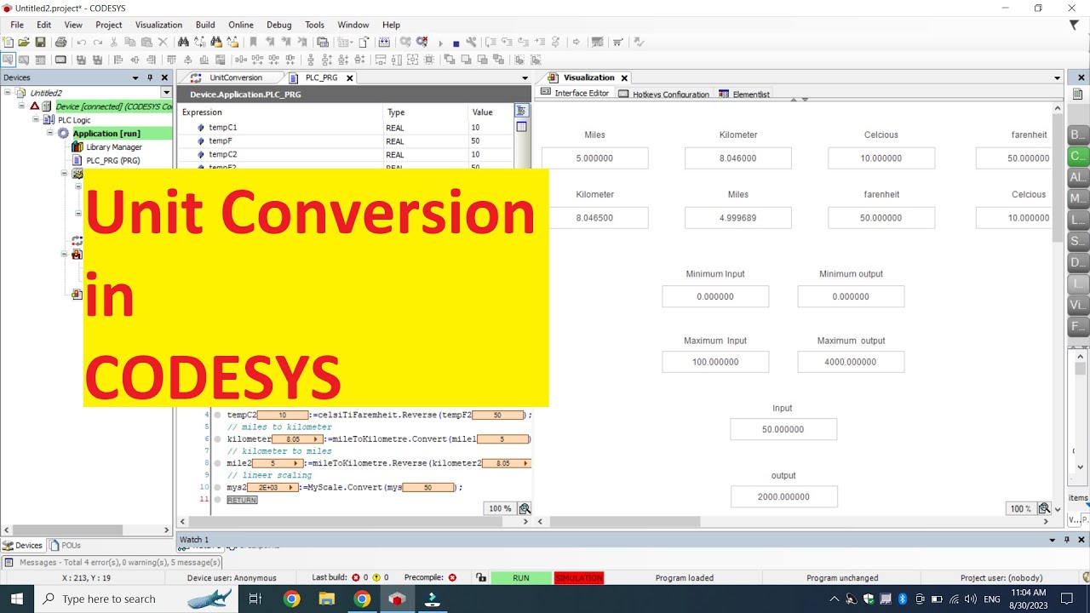Open the Untitled2 dropdown in Devices tree

coord(165,93)
